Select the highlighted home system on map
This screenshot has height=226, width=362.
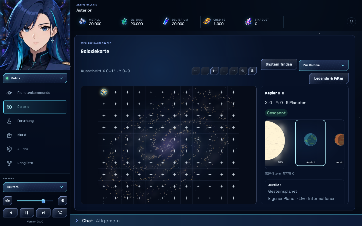tap(104, 92)
